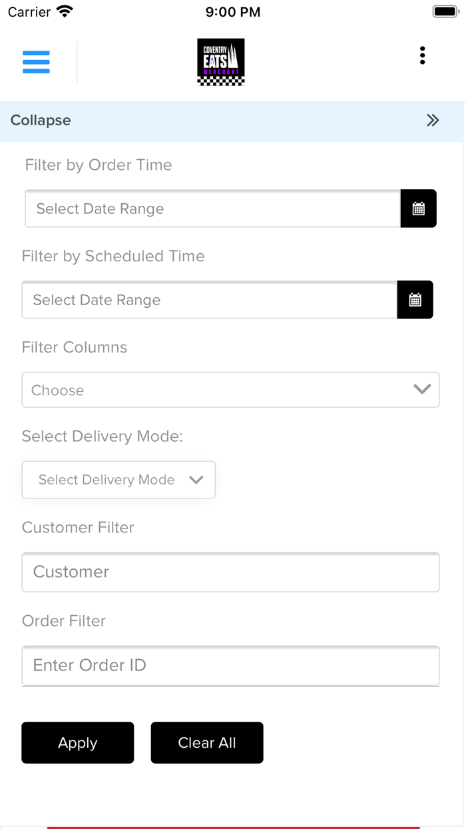Image resolution: width=466 pixels, height=829 pixels.
Task: Tap the Coventry Eats Merchant logo
Action: pos(221,62)
